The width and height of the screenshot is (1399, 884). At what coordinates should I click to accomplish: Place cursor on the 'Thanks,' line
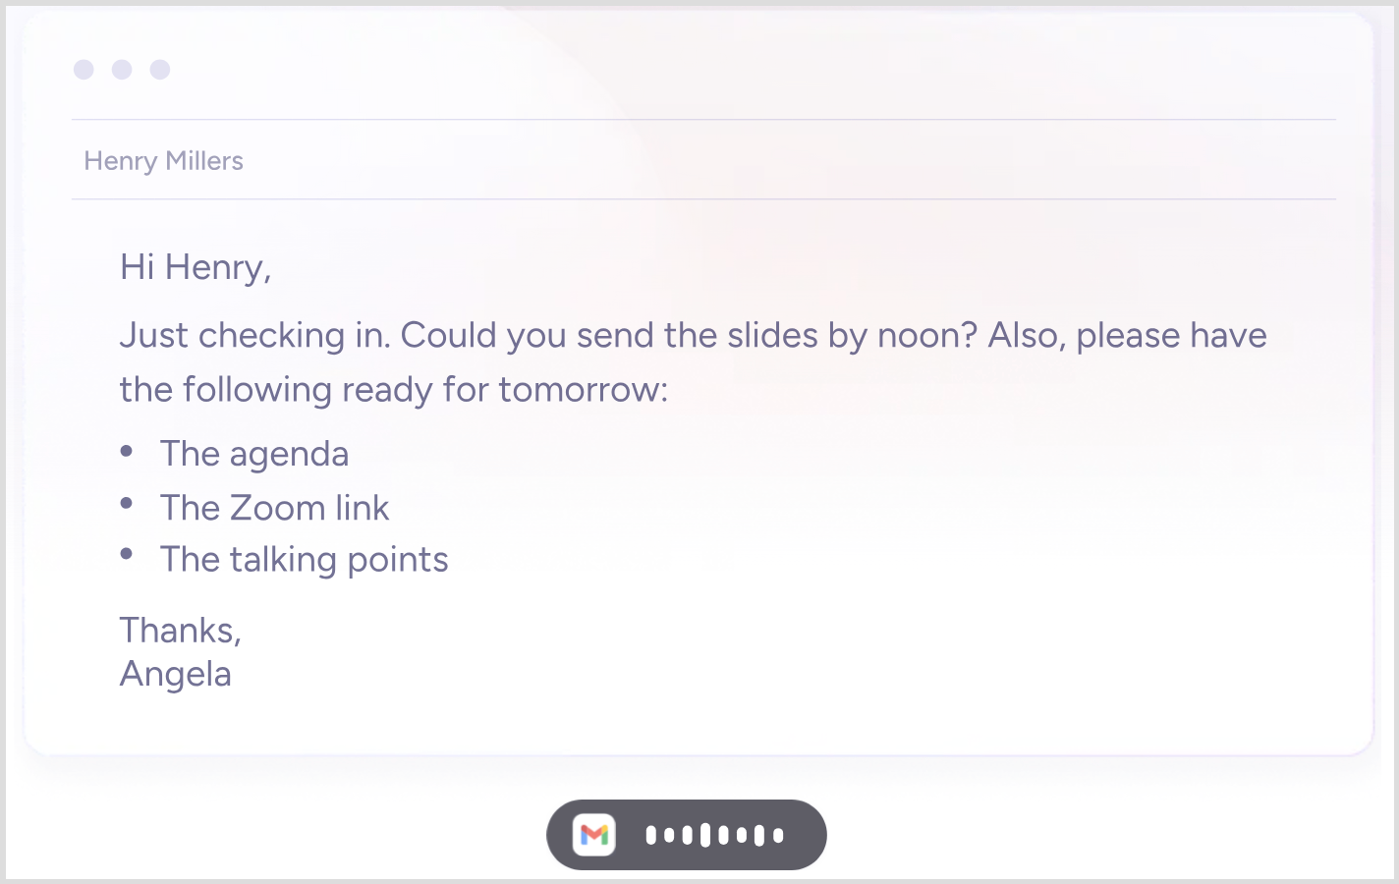point(181,631)
